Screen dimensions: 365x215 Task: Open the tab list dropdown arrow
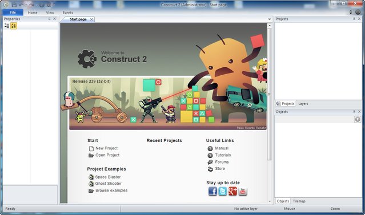tap(270, 19)
